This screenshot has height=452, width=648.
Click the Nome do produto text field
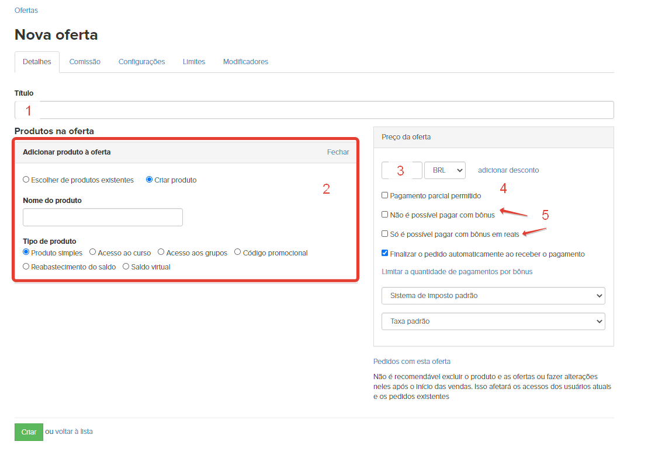[x=103, y=217]
